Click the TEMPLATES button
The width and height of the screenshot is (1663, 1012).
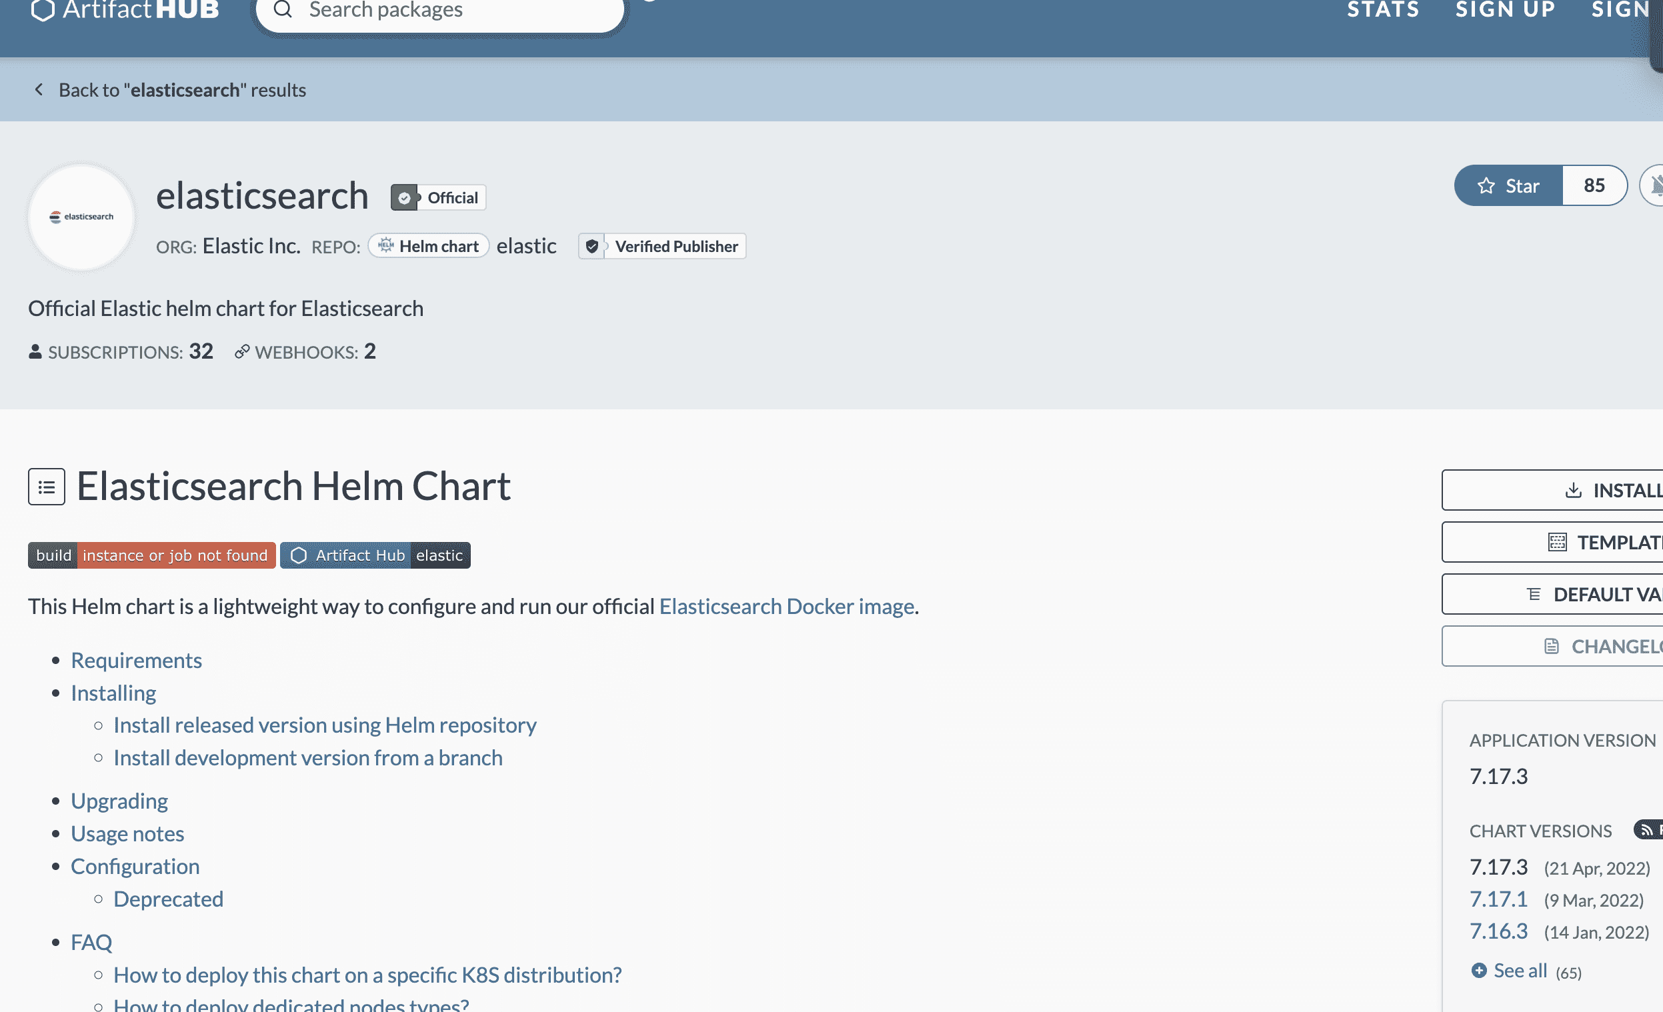coord(1552,542)
